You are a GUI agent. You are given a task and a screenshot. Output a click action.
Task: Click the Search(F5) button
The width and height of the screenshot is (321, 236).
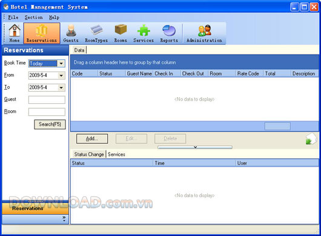tap(50, 124)
